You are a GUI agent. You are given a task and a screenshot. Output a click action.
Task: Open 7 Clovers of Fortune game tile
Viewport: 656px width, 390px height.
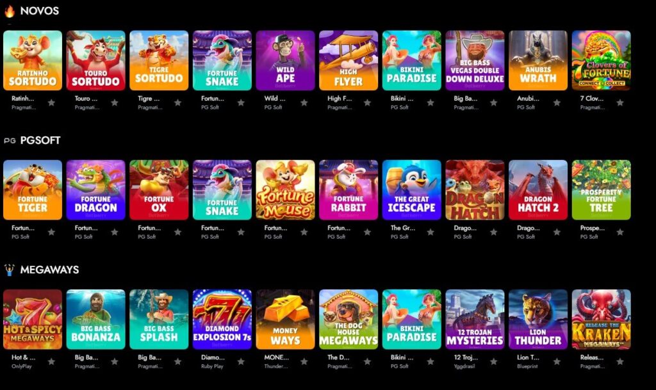click(x=601, y=60)
